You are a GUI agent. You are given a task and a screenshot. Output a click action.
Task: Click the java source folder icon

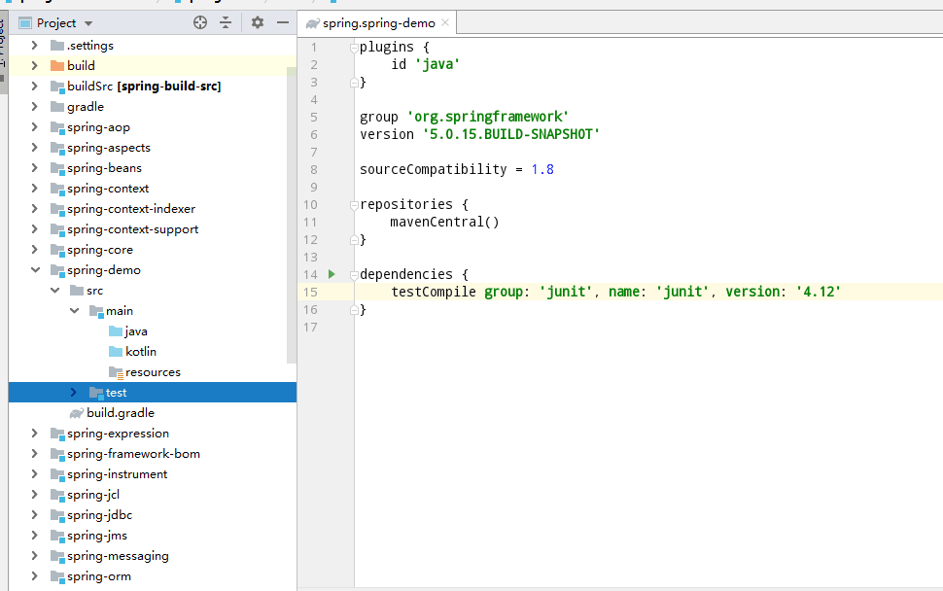point(116,331)
